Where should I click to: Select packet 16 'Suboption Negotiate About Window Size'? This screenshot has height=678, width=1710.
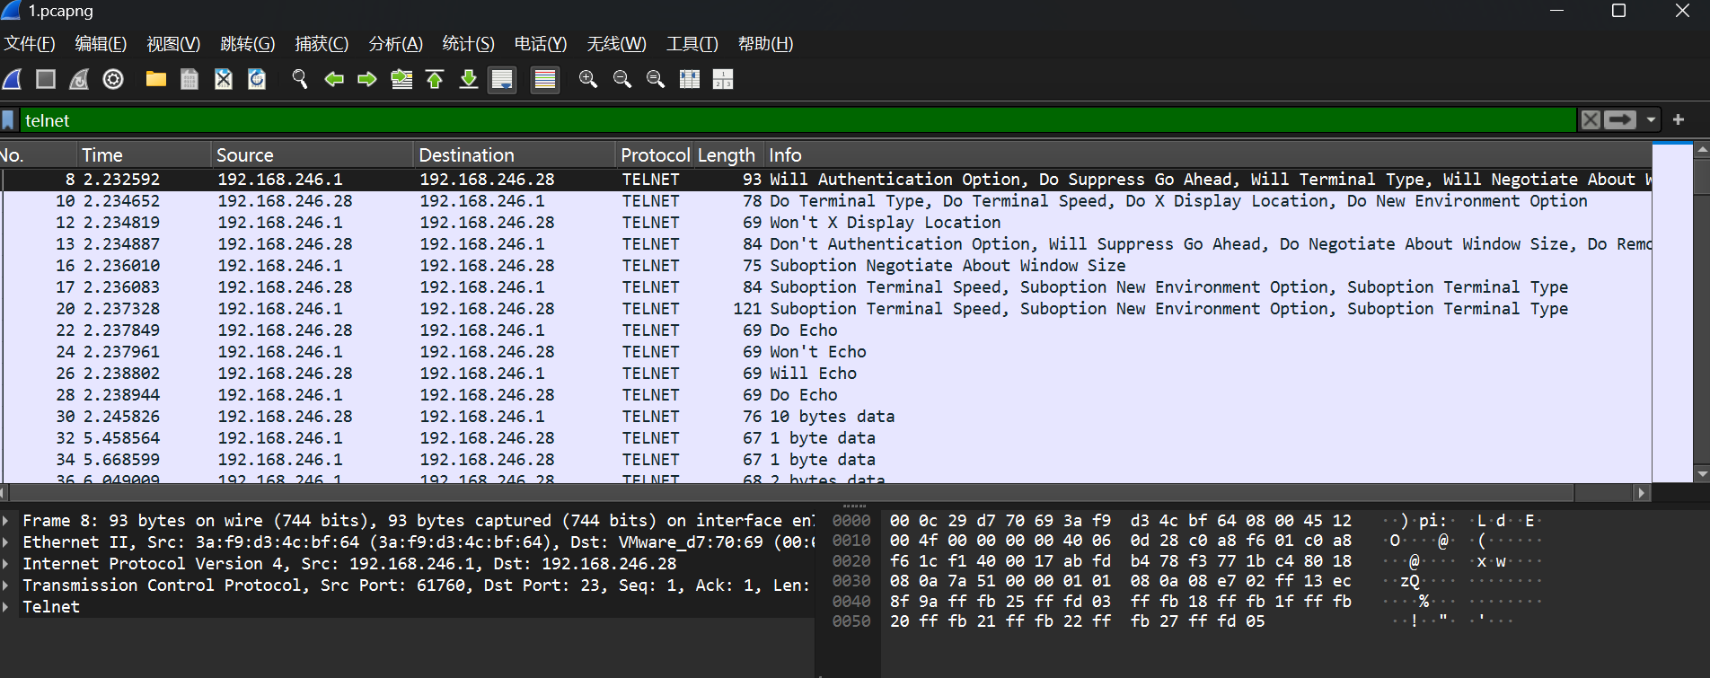826,266
